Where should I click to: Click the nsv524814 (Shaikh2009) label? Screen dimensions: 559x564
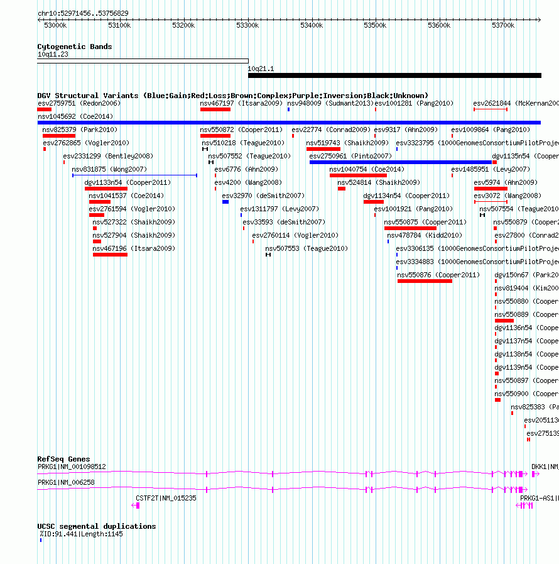coord(379,182)
